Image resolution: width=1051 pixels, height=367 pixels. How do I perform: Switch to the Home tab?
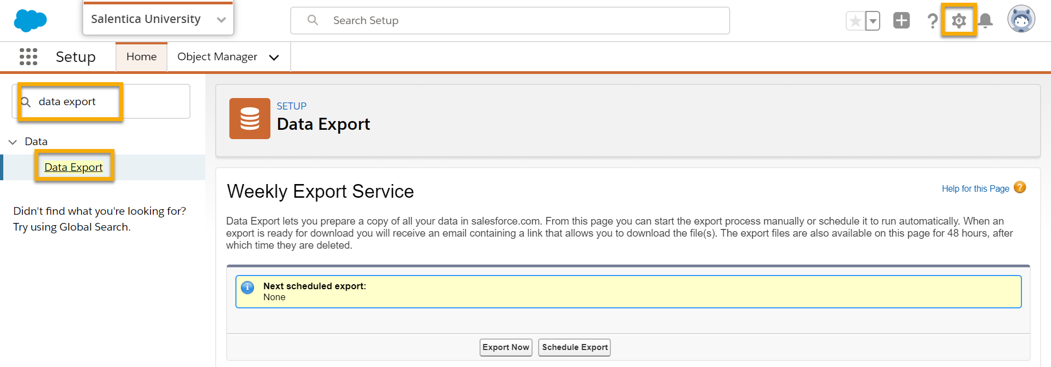141,56
